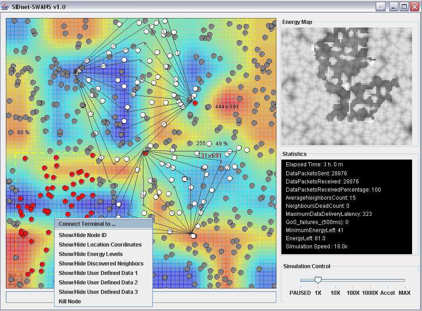Toggle Show/Hide User Defined Data 1

click(98, 273)
